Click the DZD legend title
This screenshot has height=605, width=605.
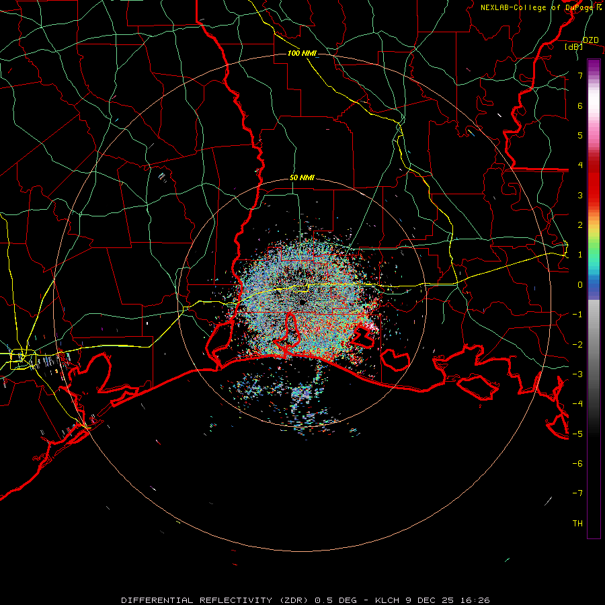click(x=591, y=40)
